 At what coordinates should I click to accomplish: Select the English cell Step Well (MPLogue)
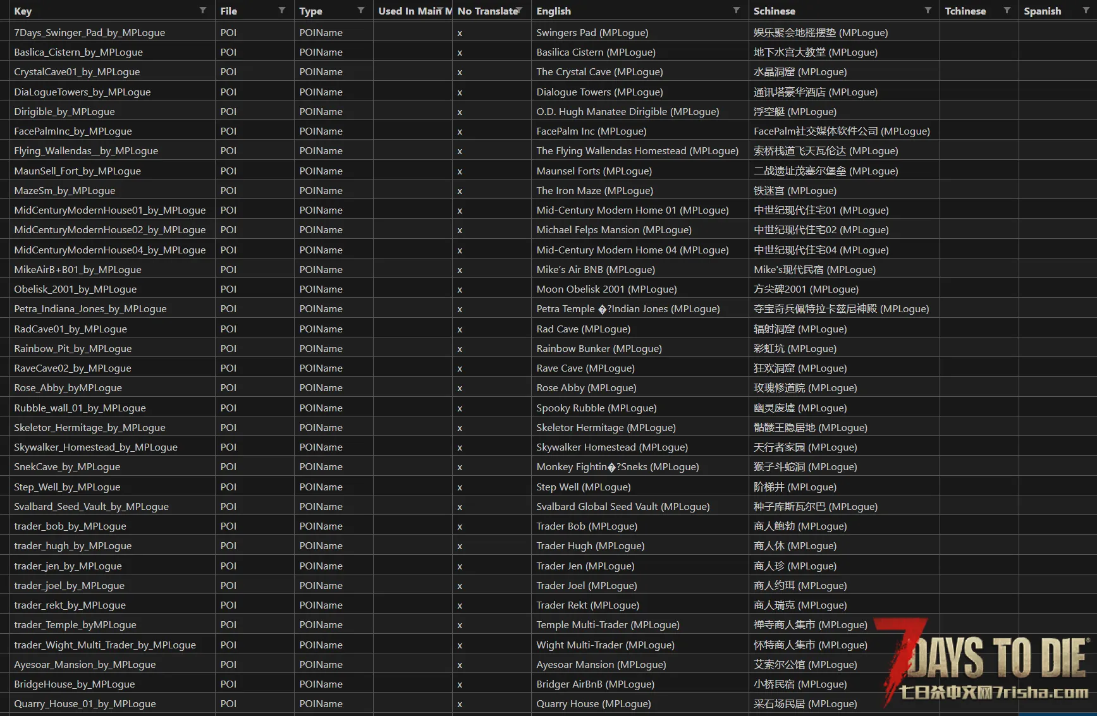click(x=640, y=487)
